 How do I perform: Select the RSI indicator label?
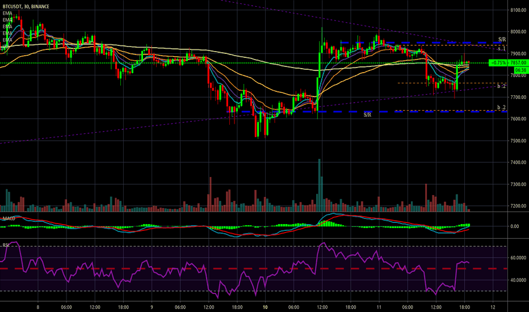6,245
